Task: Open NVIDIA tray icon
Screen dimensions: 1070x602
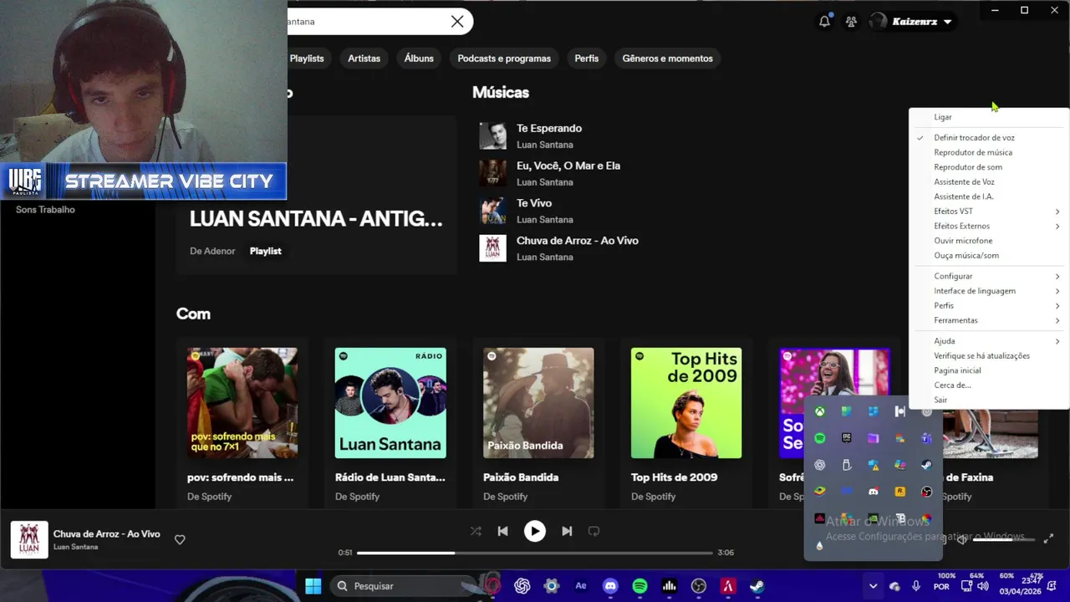Action: click(874, 518)
